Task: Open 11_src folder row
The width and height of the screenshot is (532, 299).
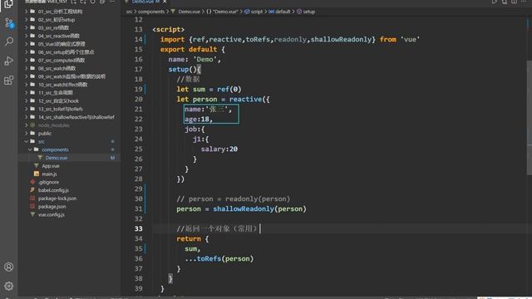Action: (69, 93)
